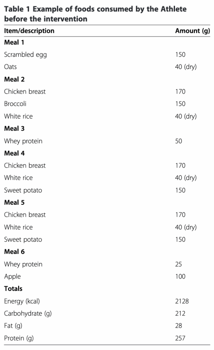
Task: Click the Meal 5 heading
Action: pos(14,202)
